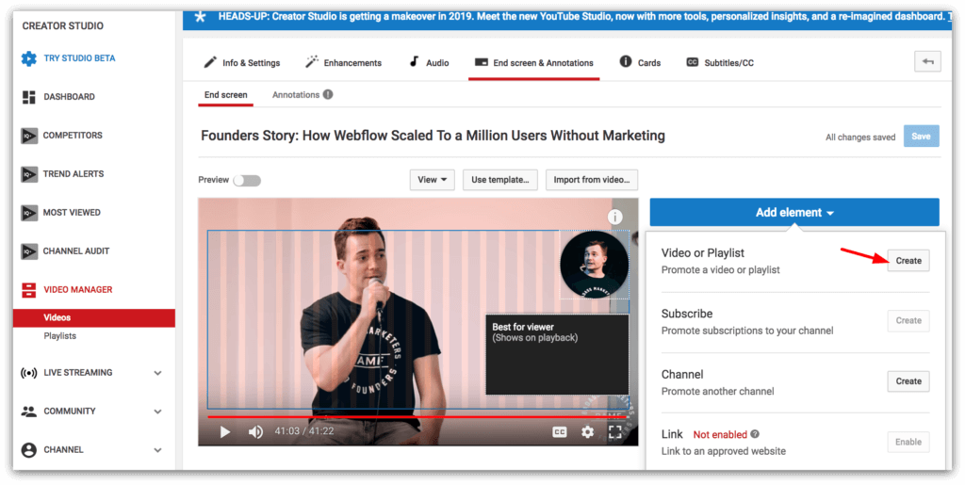The image size is (965, 485).
Task: Click the Channel Audit sidebar icon
Action: point(29,251)
